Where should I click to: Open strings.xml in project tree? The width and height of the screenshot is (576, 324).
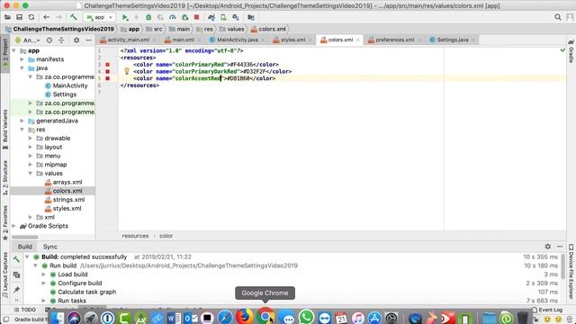[68, 200]
